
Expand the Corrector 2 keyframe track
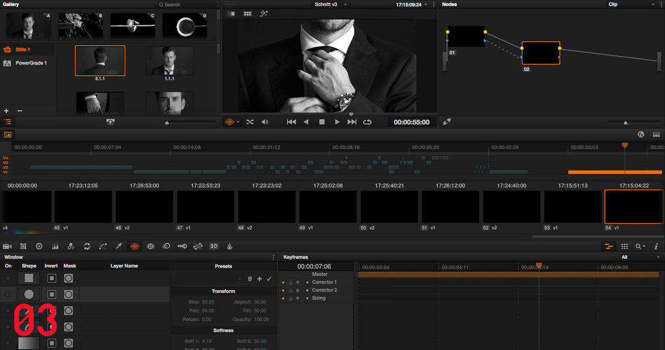pos(308,290)
